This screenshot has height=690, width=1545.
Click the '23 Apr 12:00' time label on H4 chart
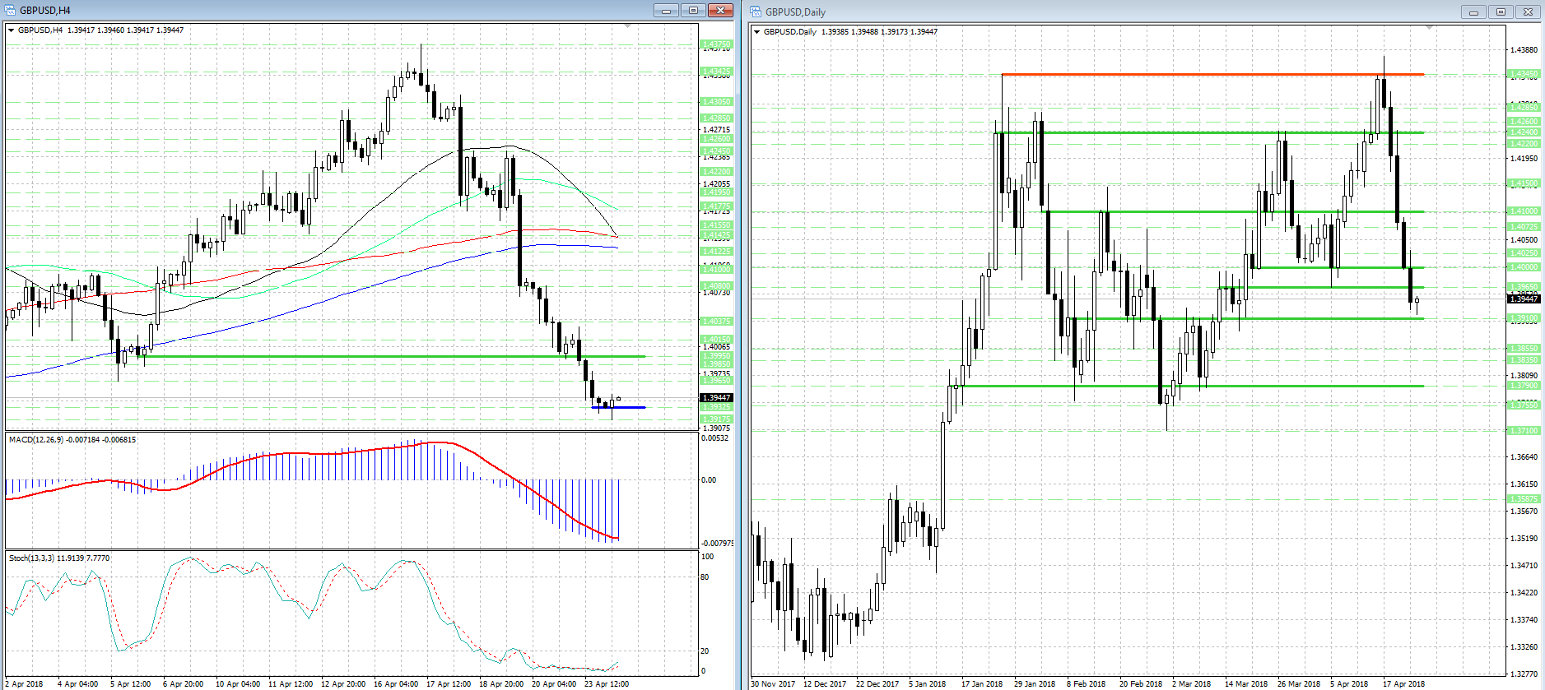pos(607,684)
